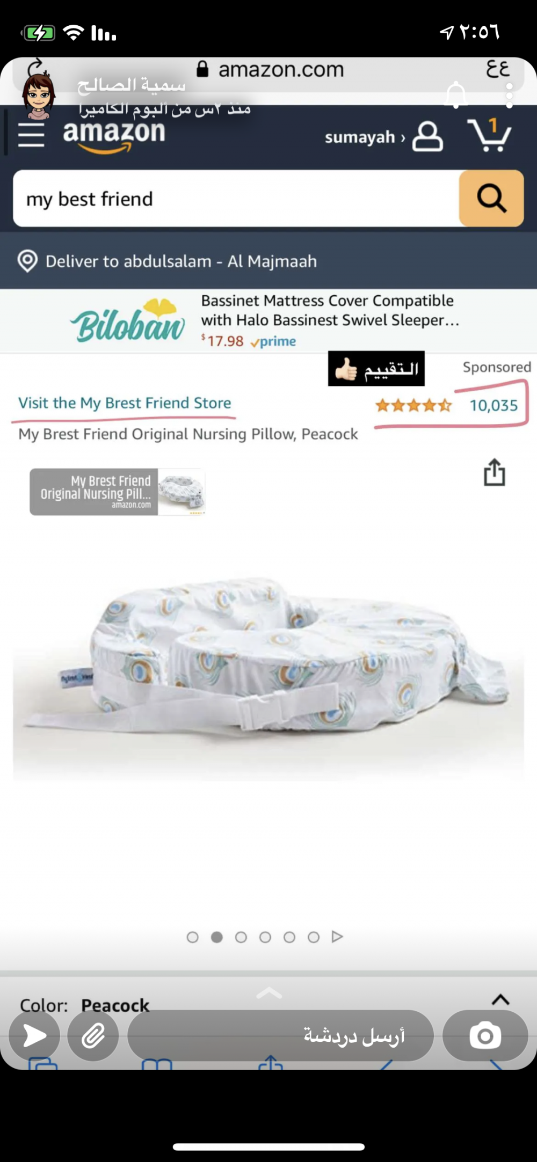This screenshot has width=537, height=1162.
Task: Play the product video carousel triangle
Action: [x=337, y=937]
